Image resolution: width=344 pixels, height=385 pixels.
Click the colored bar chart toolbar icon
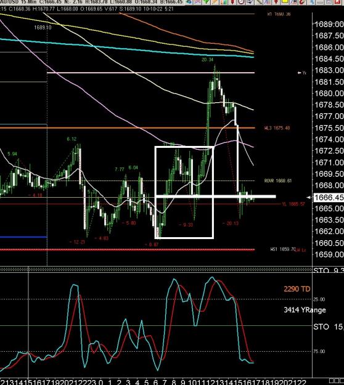point(224,1)
